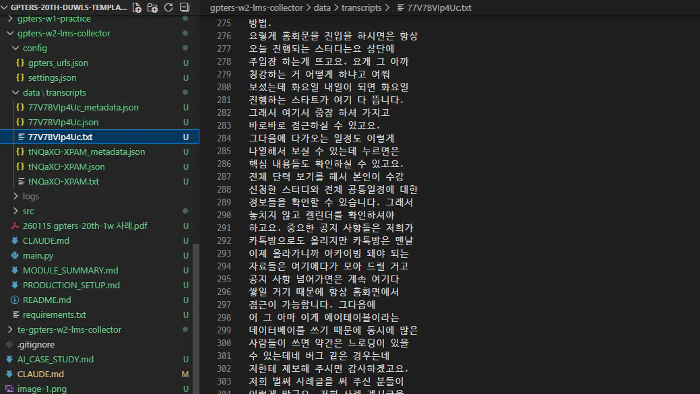The height and width of the screenshot is (394, 700).
Task: Click the New Folder icon in the explorer header
Action: (153, 7)
